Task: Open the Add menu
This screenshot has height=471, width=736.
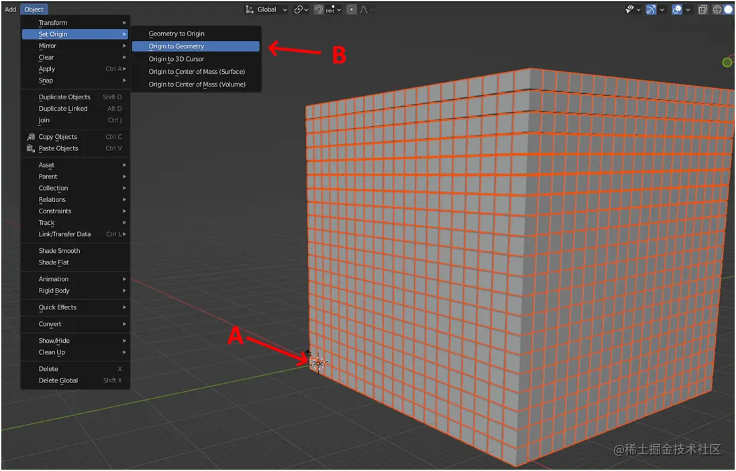Action: click(10, 9)
